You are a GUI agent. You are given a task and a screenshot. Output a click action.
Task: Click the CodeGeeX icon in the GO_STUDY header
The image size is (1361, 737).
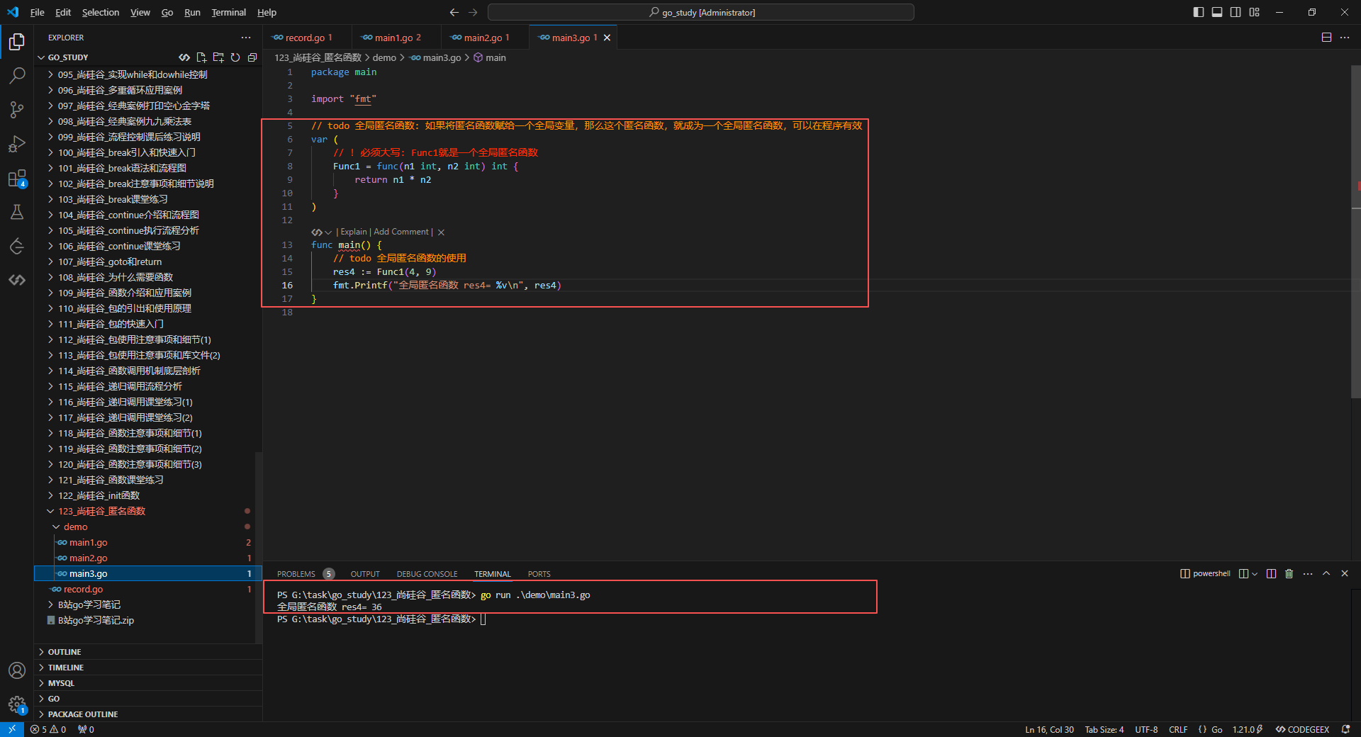pyautogui.click(x=184, y=57)
